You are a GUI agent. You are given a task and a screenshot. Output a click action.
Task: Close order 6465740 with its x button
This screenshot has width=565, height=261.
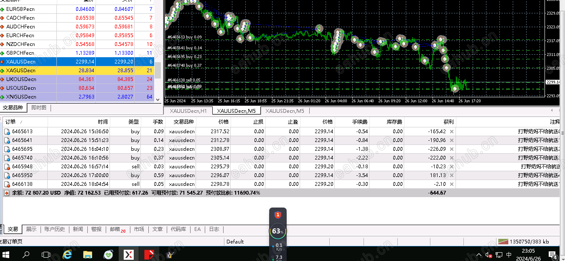pos(451,158)
